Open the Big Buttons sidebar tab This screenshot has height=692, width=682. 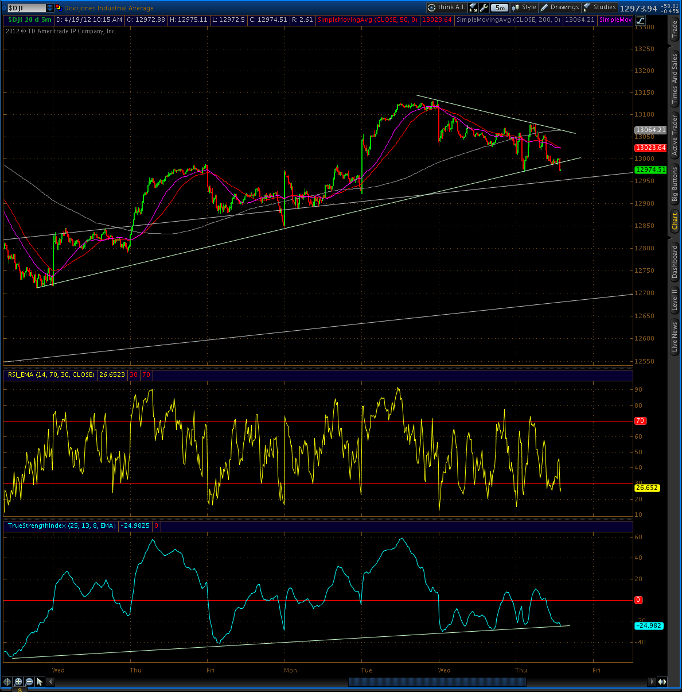(x=675, y=184)
